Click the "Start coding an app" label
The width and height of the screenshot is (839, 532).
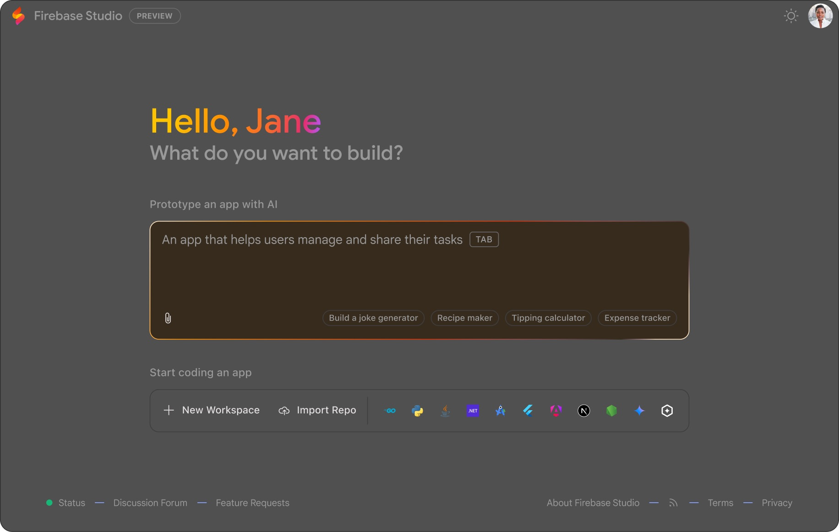pos(201,373)
